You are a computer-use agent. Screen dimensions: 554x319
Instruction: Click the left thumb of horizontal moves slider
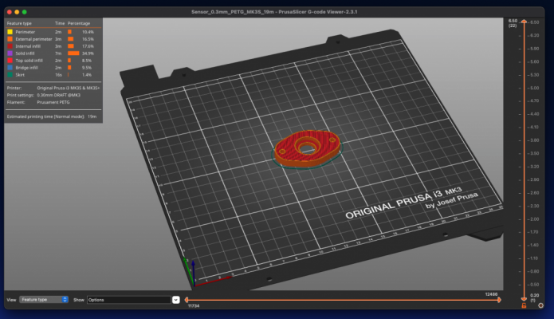click(x=187, y=300)
